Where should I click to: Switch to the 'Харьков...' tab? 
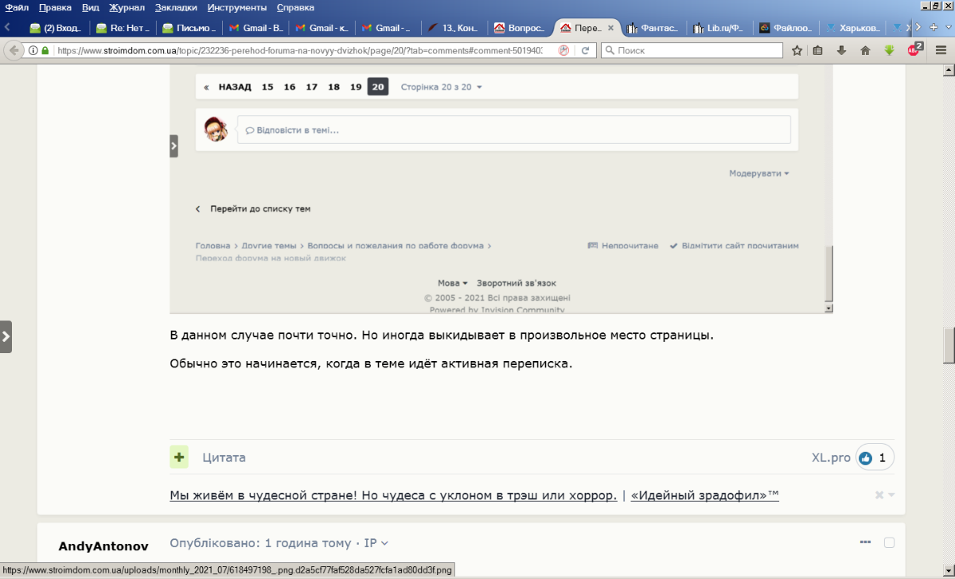click(854, 28)
